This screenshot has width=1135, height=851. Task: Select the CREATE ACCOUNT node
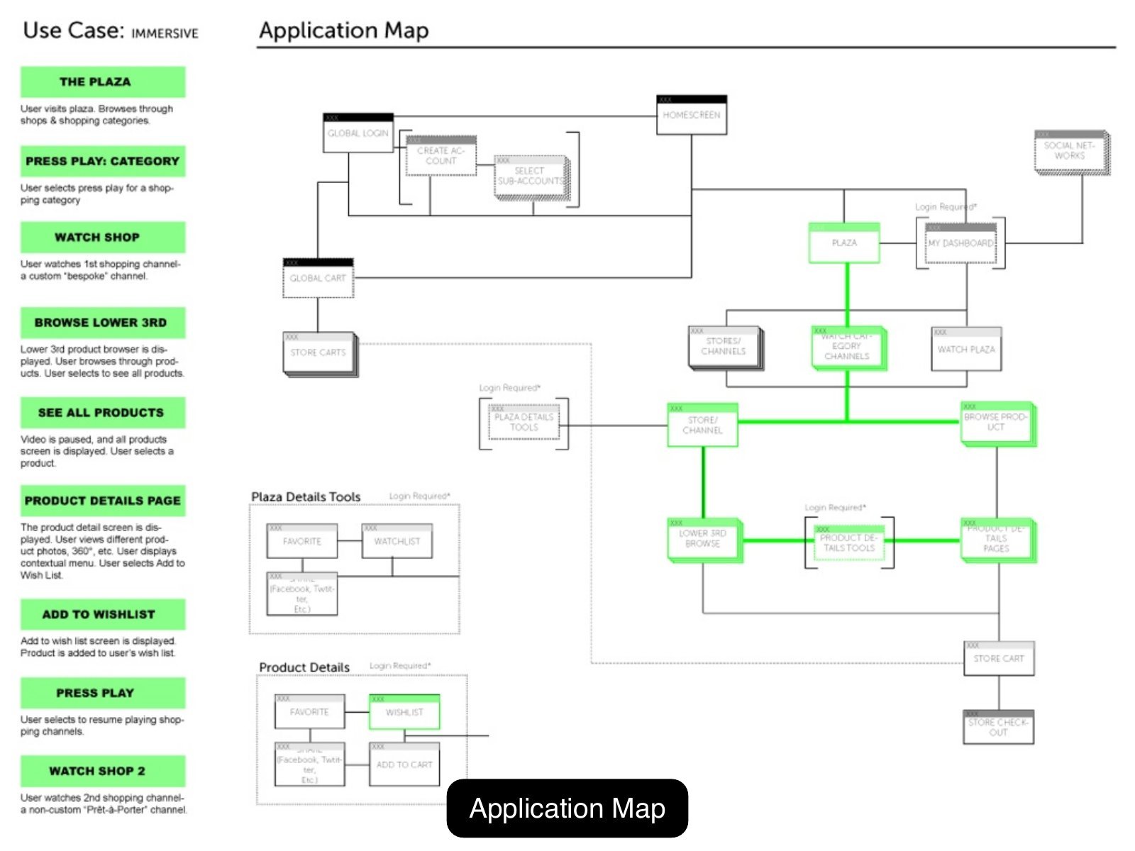click(x=441, y=156)
